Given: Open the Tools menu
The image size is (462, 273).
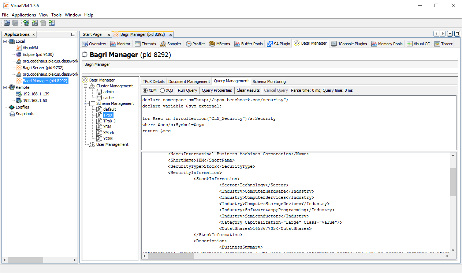Looking at the screenshot, I should pyautogui.click(x=56, y=15).
